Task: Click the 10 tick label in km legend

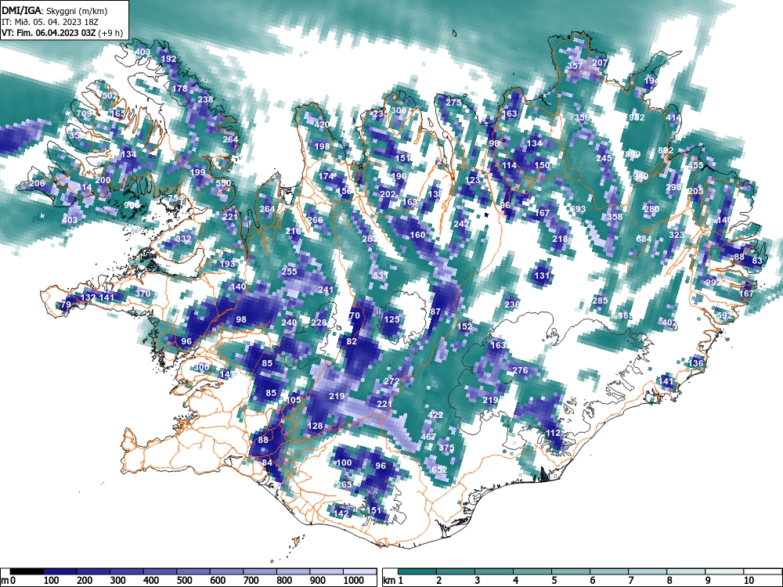Action: pos(749,581)
